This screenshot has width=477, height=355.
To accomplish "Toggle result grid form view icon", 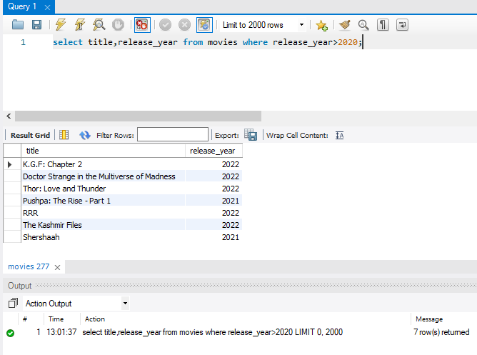I will pyautogui.click(x=64, y=135).
